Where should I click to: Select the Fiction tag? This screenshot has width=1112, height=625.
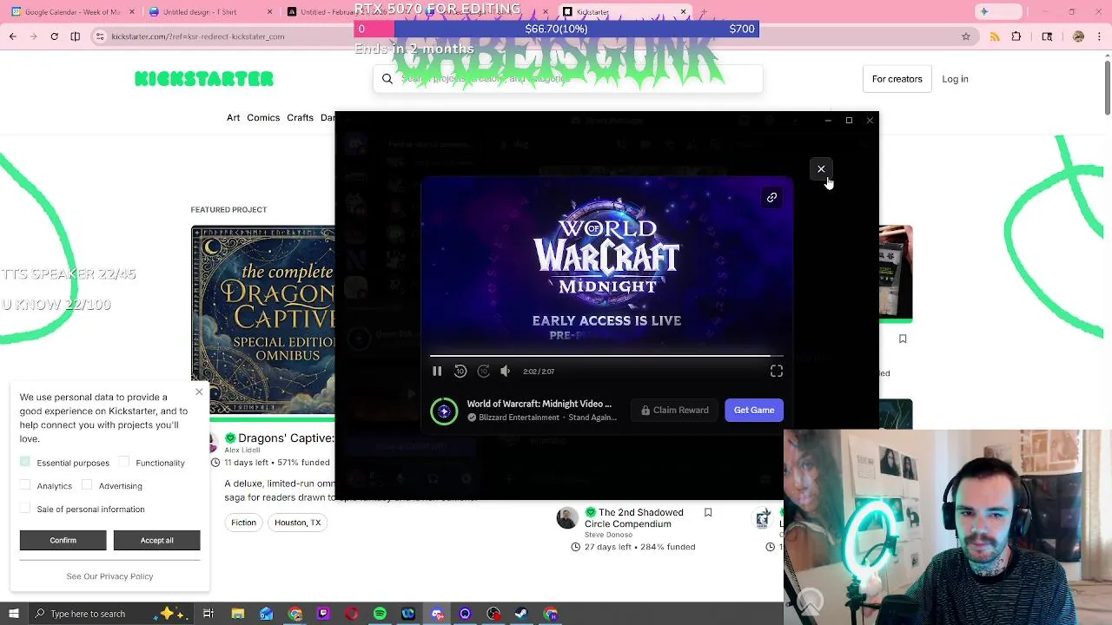243,523
